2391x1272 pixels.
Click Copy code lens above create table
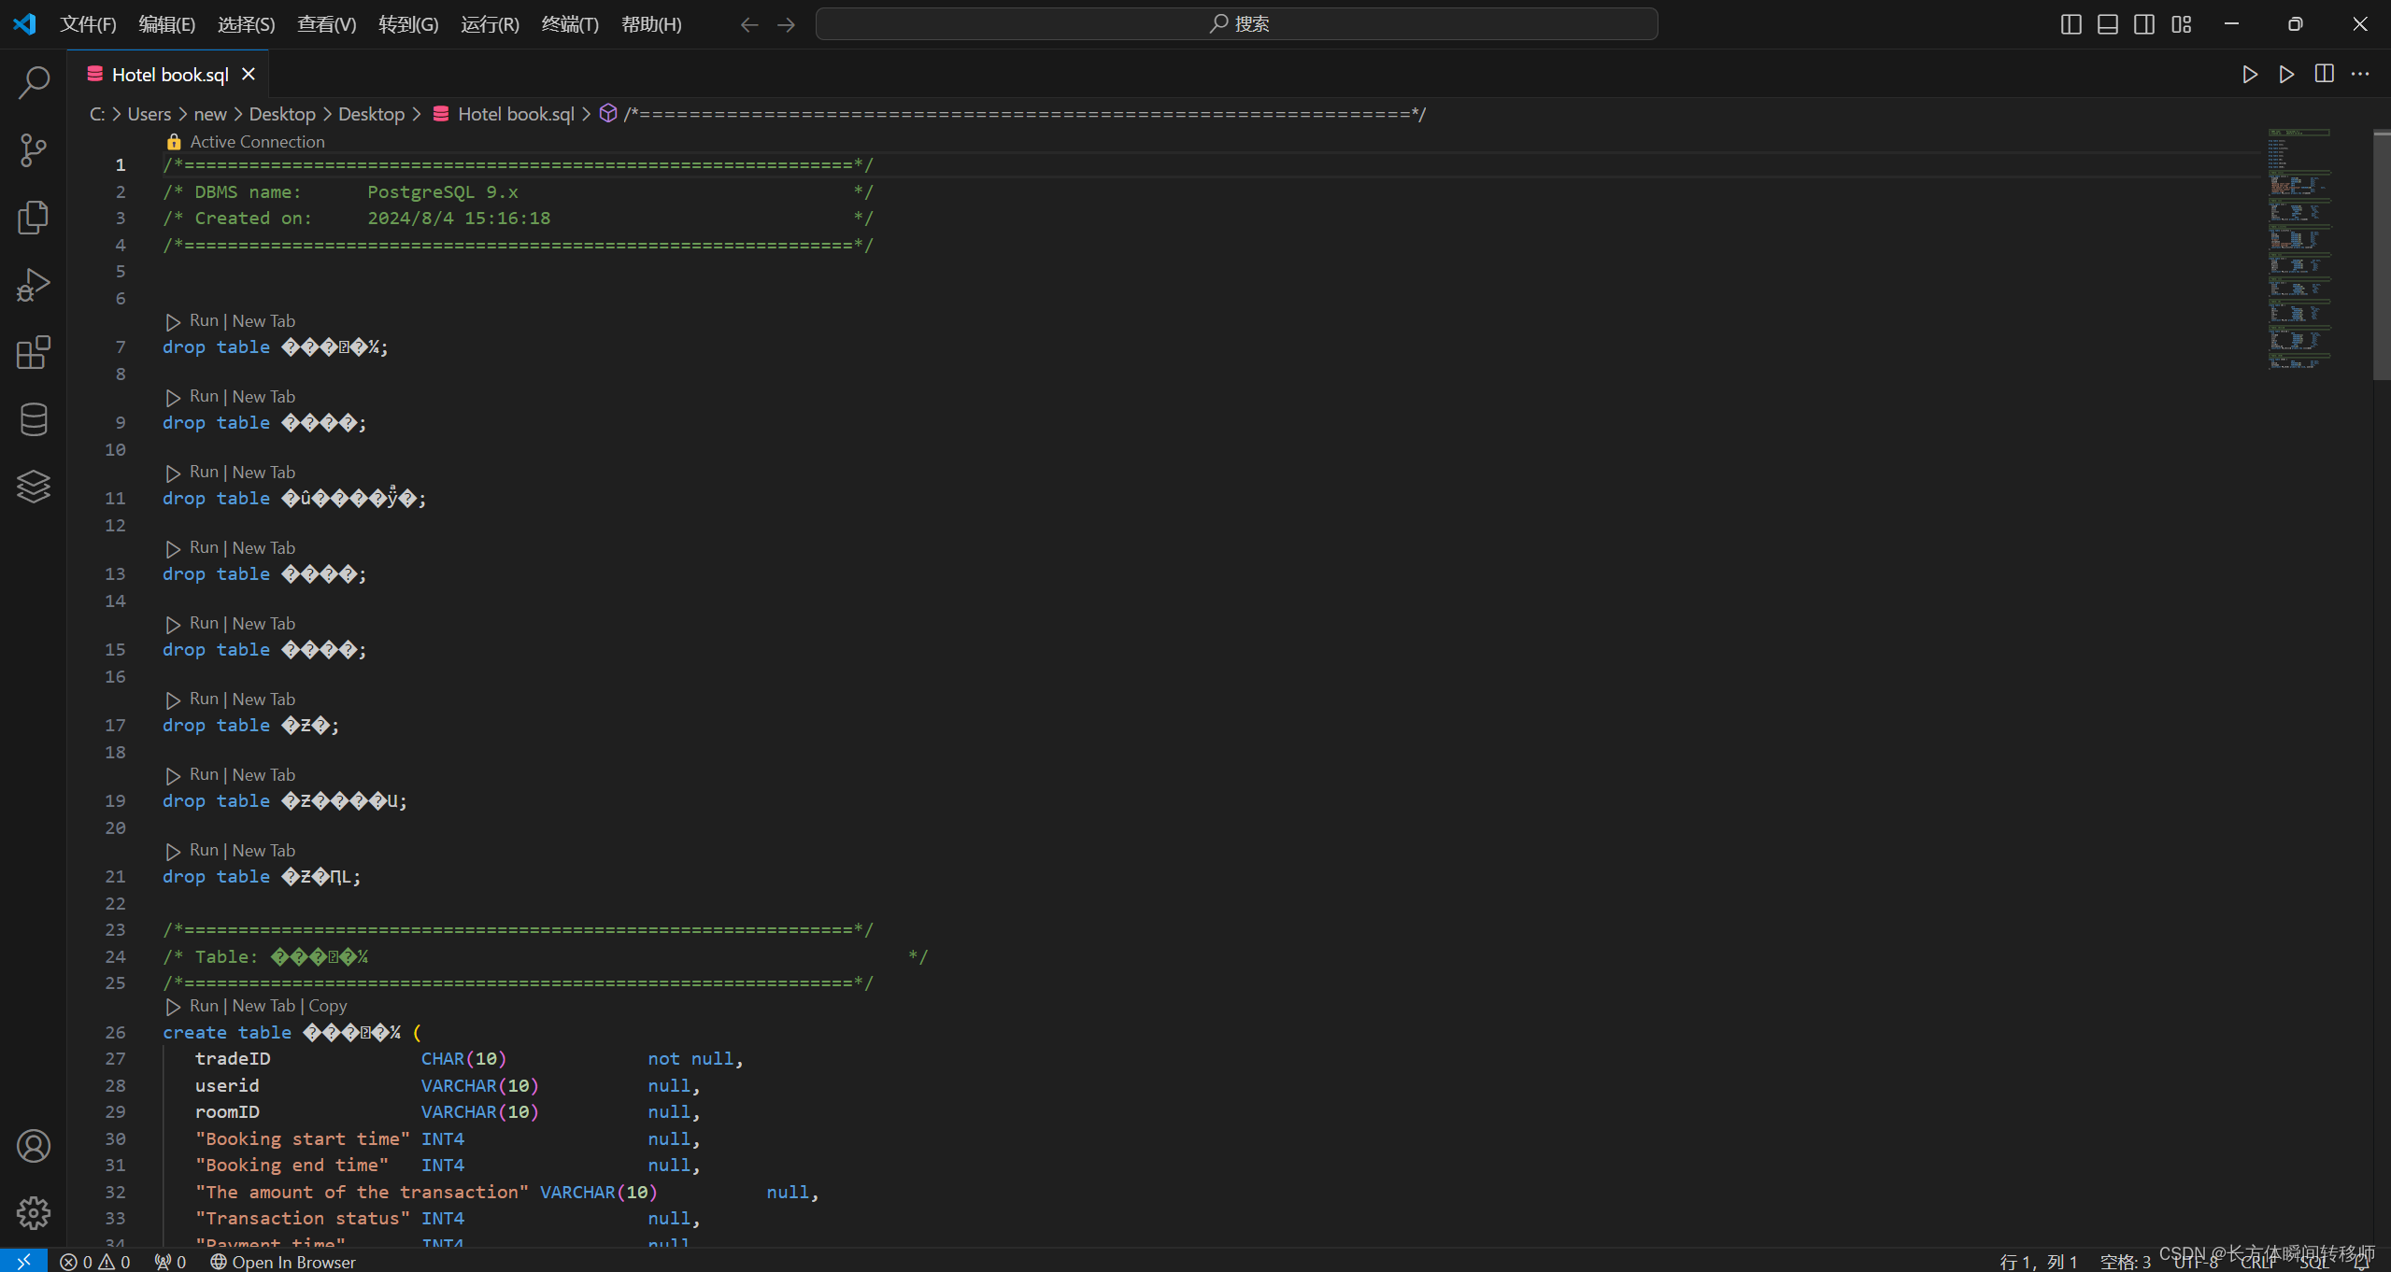pyautogui.click(x=328, y=1006)
